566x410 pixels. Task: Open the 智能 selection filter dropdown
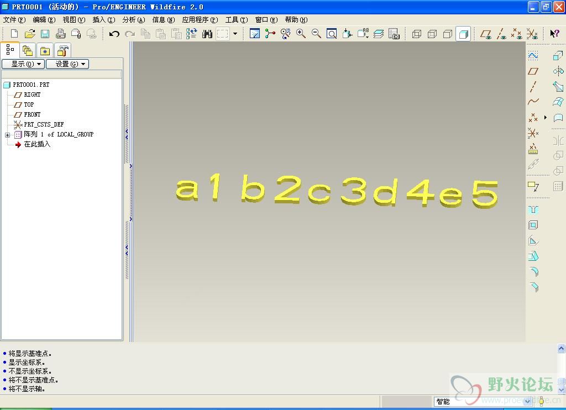pyautogui.click(x=528, y=401)
